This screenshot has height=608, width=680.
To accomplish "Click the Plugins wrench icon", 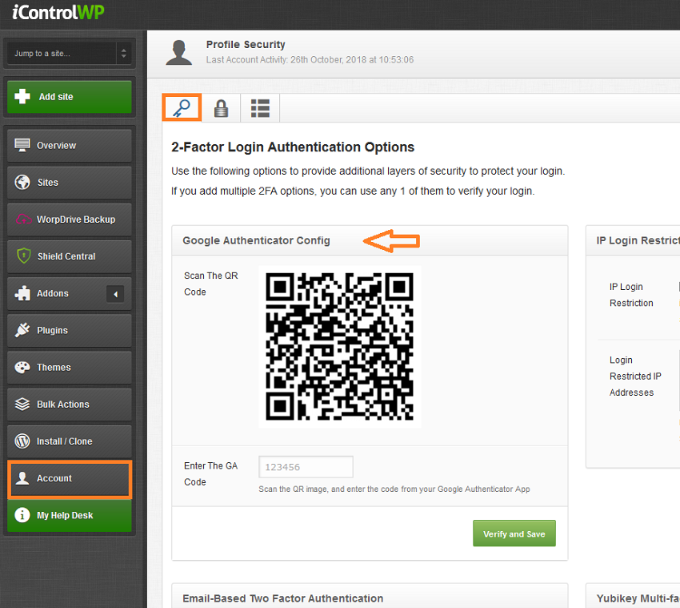I will pos(23,330).
